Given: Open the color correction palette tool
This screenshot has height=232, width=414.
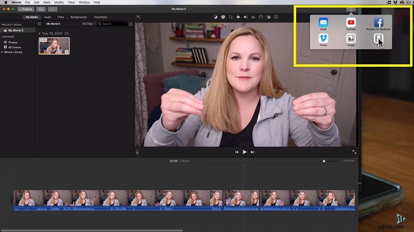Looking at the screenshot, I should click(x=223, y=17).
